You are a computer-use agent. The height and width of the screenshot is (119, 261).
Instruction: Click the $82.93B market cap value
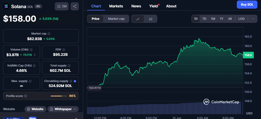(35, 39)
